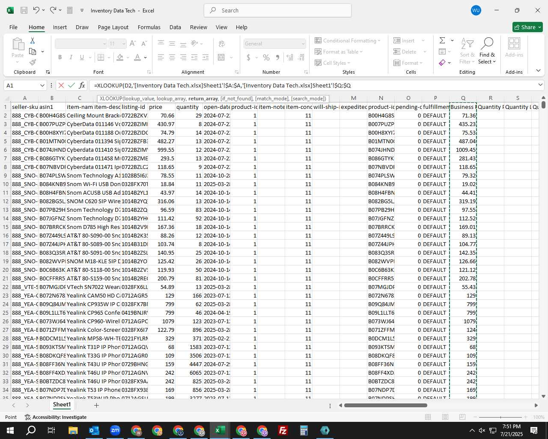Click the Insert cells button
This screenshot has width=548, height=439.
tap(404, 40)
